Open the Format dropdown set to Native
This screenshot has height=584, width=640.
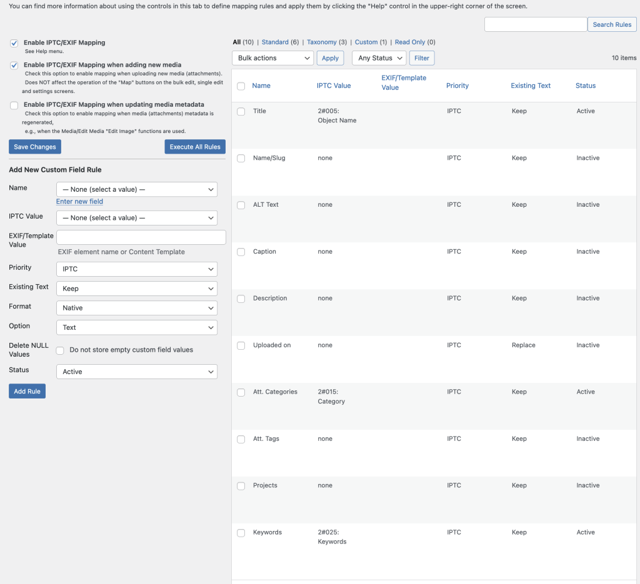pos(137,308)
